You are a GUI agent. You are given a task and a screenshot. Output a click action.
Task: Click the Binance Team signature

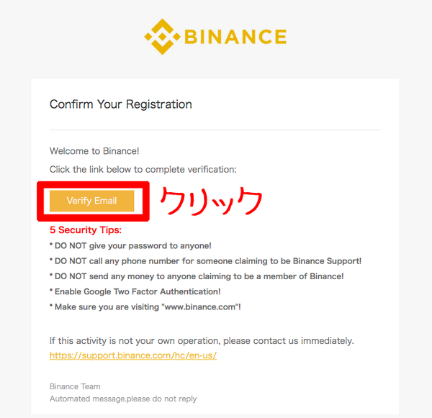[x=75, y=386]
